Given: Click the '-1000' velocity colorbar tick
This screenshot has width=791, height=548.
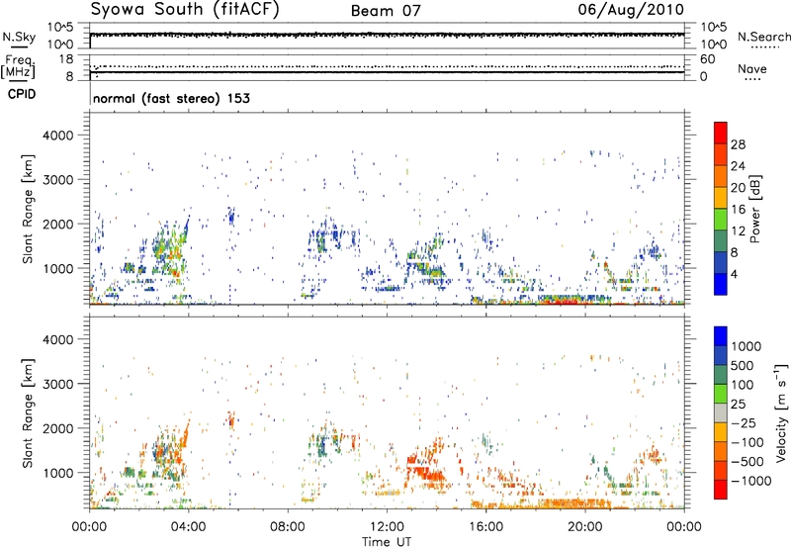Looking at the screenshot, I should 750,481.
